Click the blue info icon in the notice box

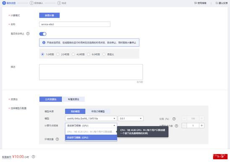[44, 43]
